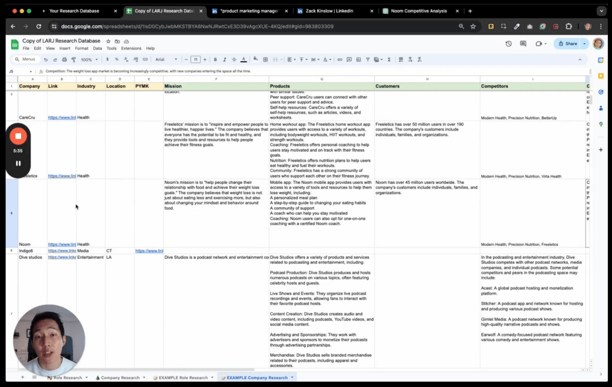Image resolution: width=612 pixels, height=387 pixels.
Task: Switch to Zack Kinslow LinkedIn browser tab
Action: (x=335, y=11)
